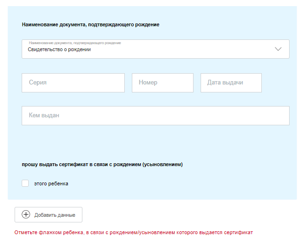Focus the 'Серия' input field
Image resolution: width=307 pixels, height=244 pixels.
pos(73,83)
